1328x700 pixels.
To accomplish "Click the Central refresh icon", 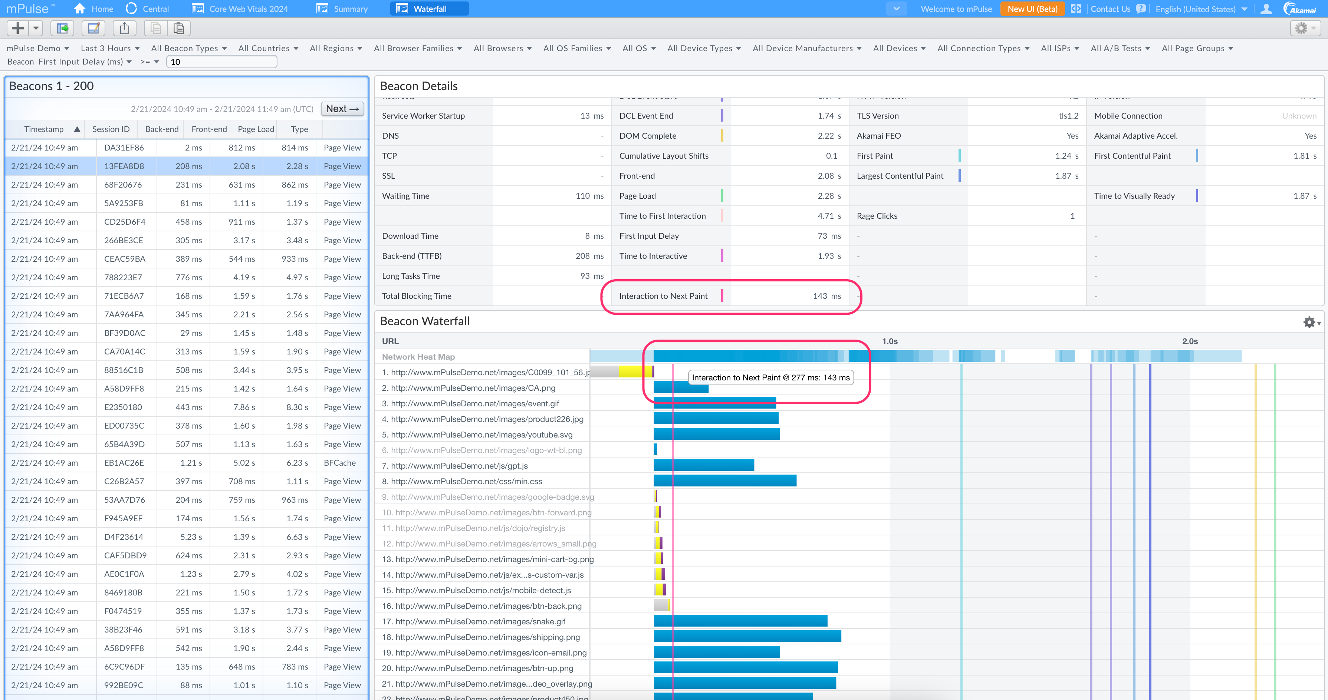I will tap(131, 8).
